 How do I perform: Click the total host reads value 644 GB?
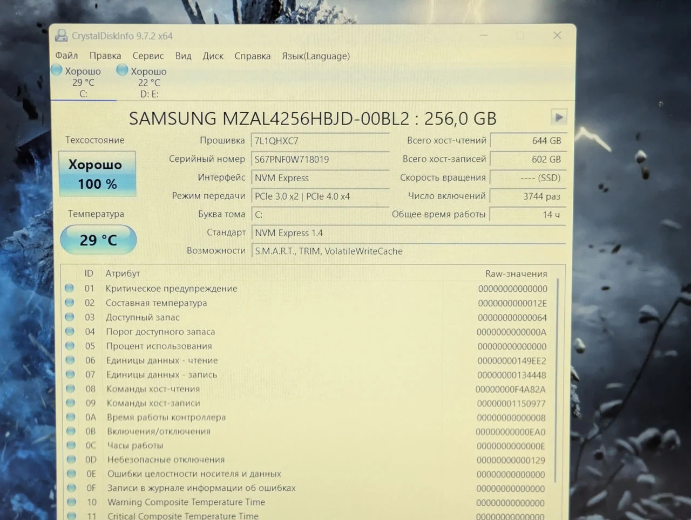point(528,141)
